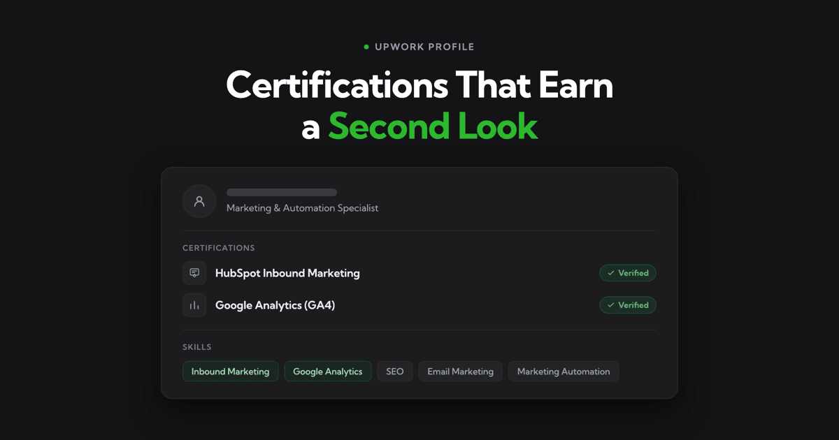Select the SEO skill tag
The image size is (839, 440).
[395, 372]
